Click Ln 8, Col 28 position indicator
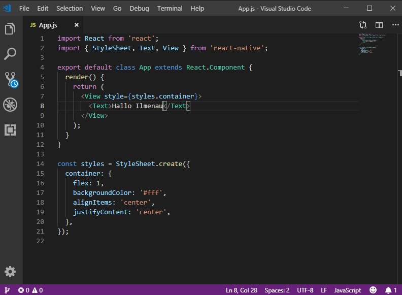 pos(241,290)
